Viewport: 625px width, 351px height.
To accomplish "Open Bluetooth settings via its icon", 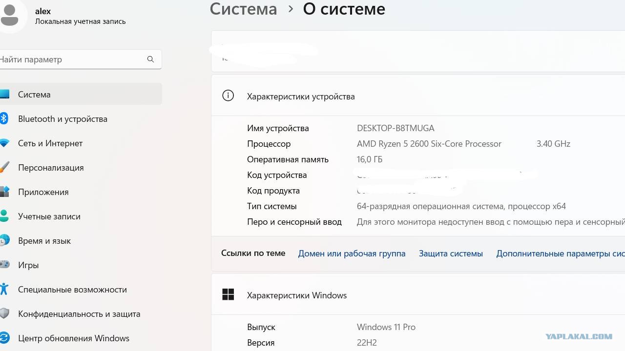I will click(x=4, y=118).
